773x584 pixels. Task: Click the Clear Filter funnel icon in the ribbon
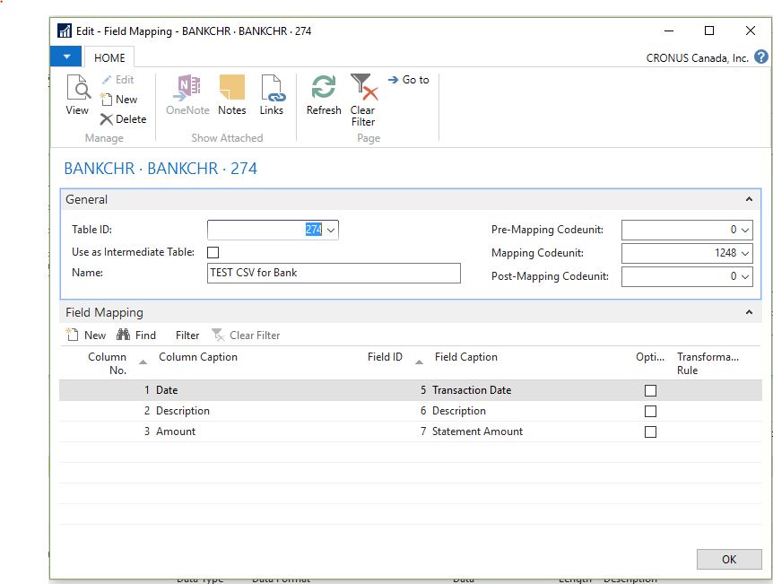tap(362, 89)
